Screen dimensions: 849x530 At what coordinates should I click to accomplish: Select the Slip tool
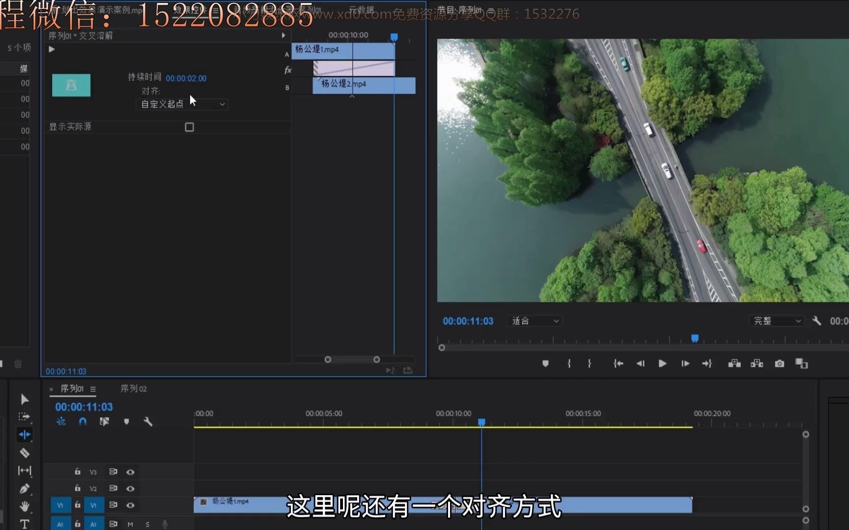click(x=25, y=470)
